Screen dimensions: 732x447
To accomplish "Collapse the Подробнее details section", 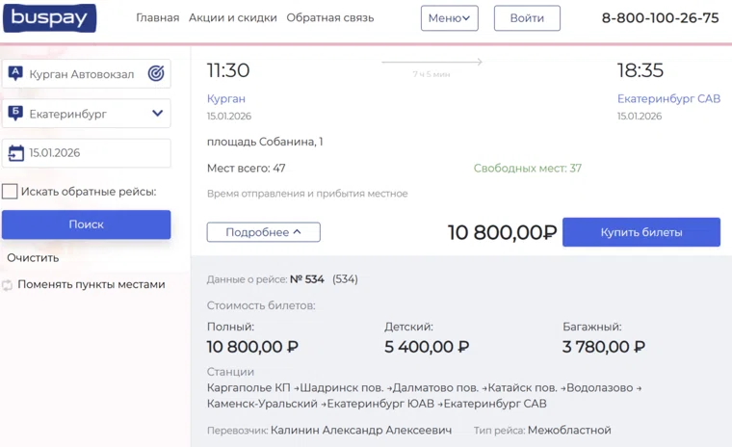I will pyautogui.click(x=263, y=232).
